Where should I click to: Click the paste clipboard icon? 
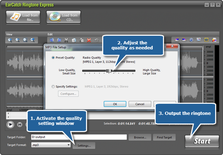(81, 40)
